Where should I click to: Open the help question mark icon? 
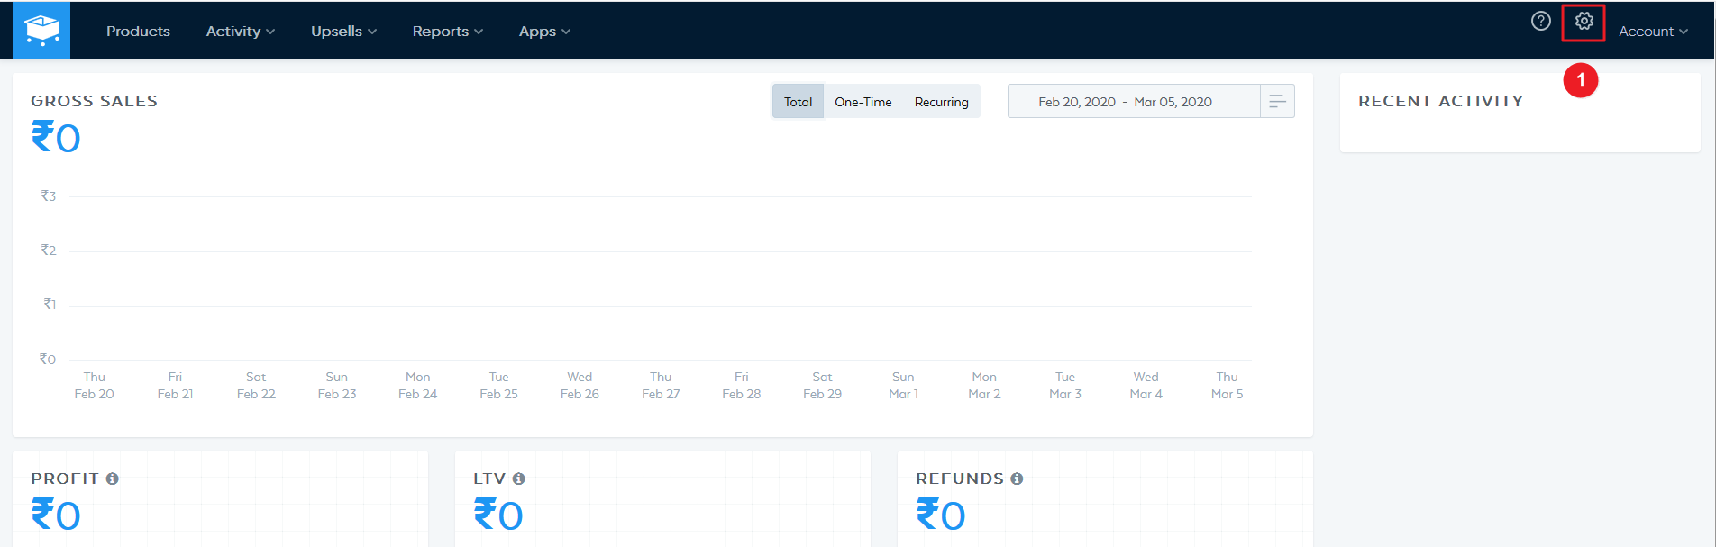(x=1541, y=21)
